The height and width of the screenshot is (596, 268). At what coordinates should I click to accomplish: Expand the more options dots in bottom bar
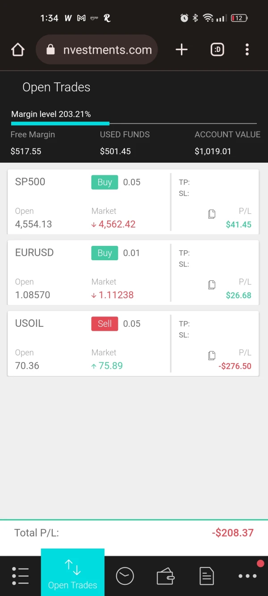tap(247, 576)
